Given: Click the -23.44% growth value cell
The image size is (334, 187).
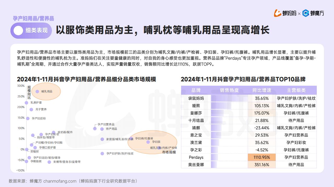Looking at the screenshot, I should click(262, 128).
